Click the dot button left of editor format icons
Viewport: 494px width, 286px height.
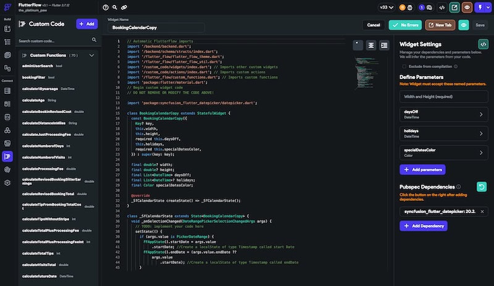tap(358, 46)
